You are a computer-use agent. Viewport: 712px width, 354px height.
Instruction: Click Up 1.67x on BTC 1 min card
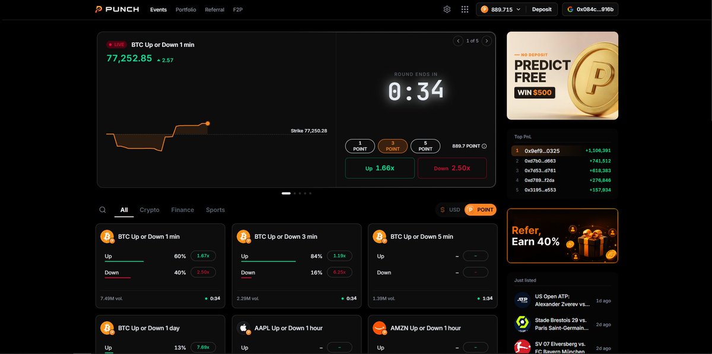(x=204, y=256)
